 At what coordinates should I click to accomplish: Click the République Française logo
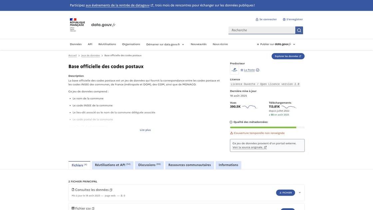tap(77, 25)
